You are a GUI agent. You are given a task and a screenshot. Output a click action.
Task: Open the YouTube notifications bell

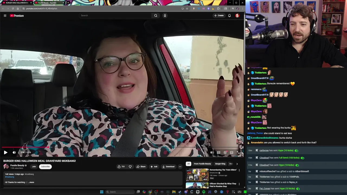pos(229,16)
